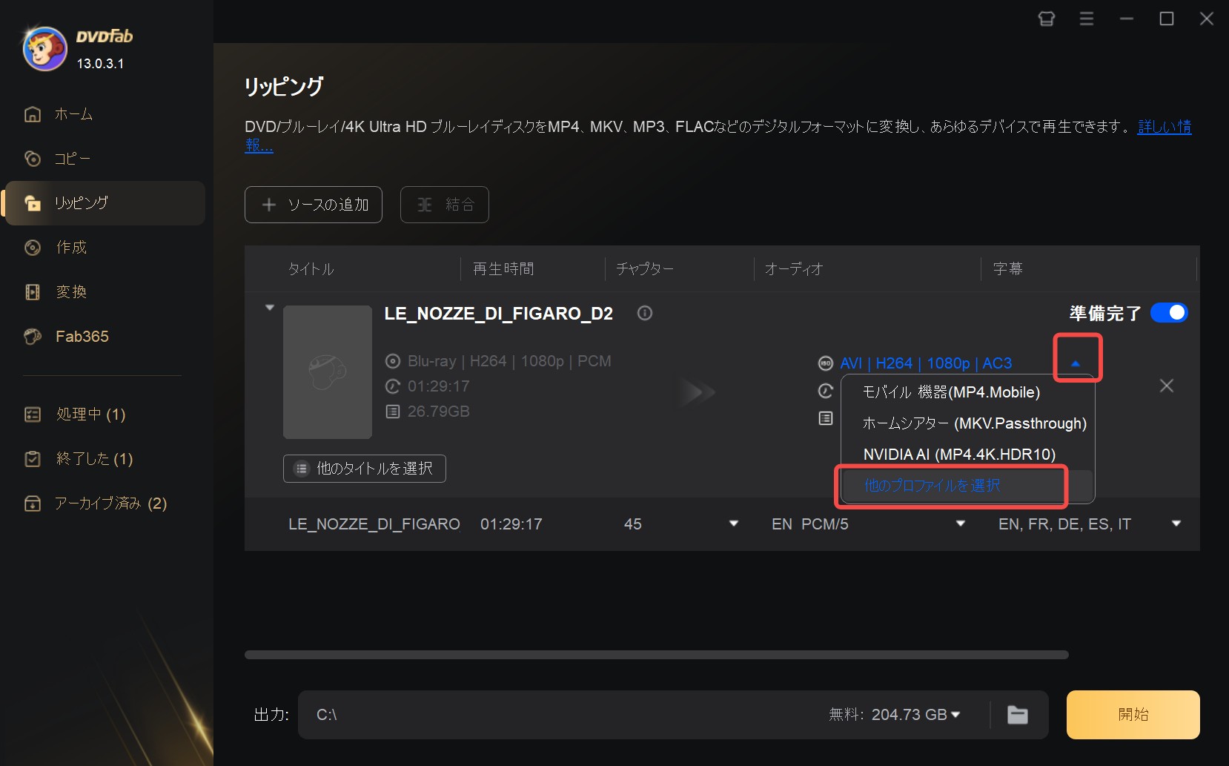This screenshot has width=1229, height=766.
Task: Click the タイトル column header
Action: (311, 269)
